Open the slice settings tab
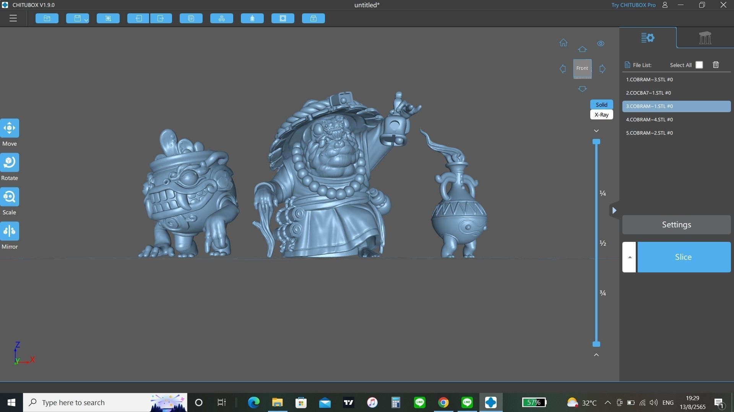Screen dimensions: 734x412 648,38
